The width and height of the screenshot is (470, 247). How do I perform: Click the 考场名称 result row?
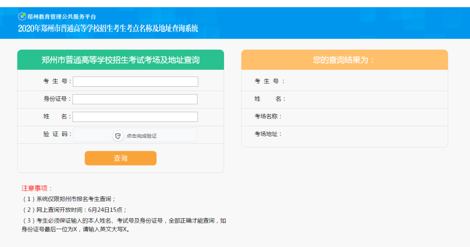(344, 116)
